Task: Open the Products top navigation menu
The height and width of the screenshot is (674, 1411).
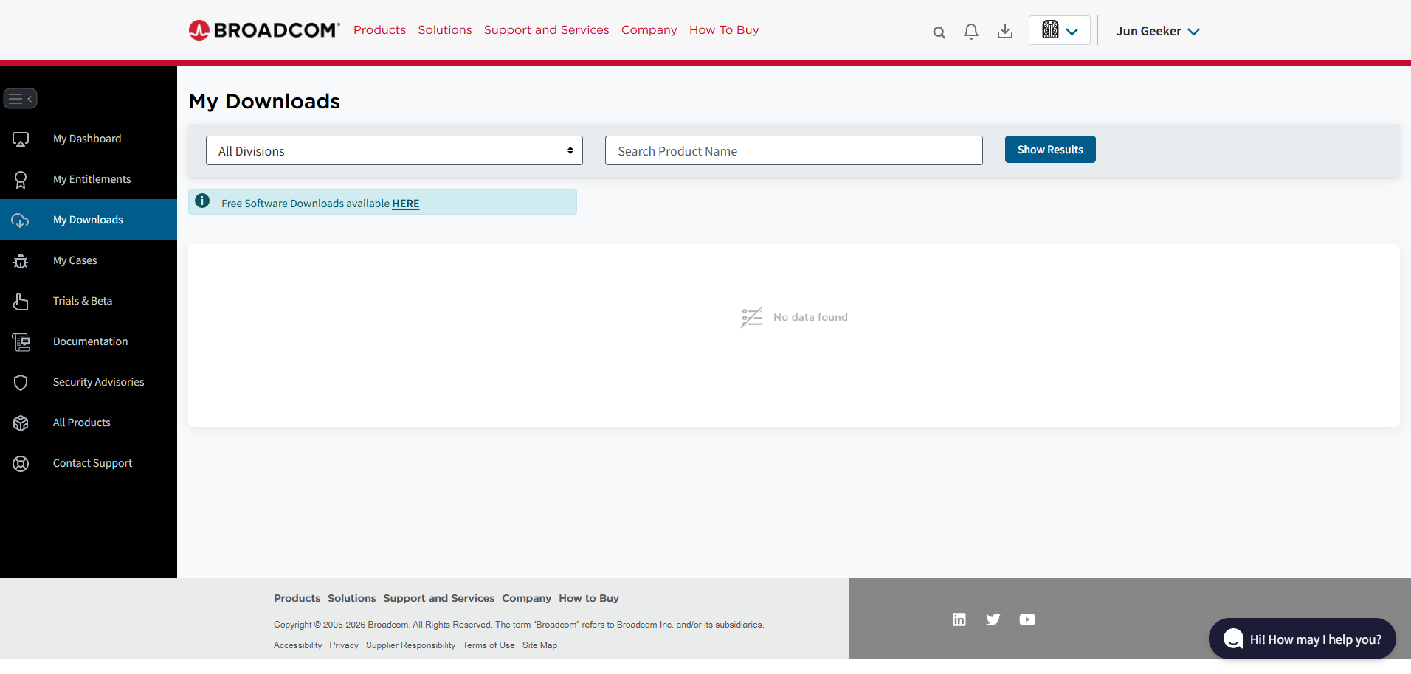Action: pos(379,30)
